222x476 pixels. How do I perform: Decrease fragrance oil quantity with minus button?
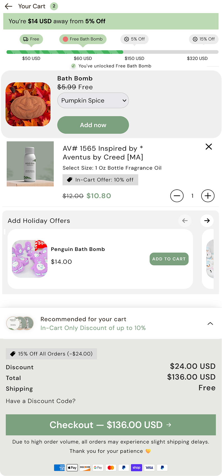tap(177, 196)
